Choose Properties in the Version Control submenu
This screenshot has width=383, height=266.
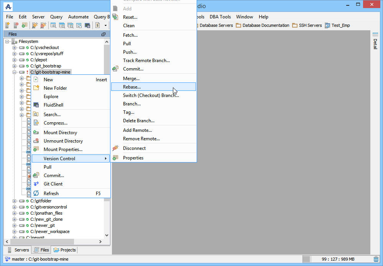click(154, 158)
